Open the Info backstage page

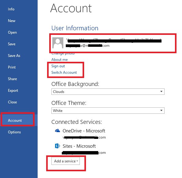coord(11,9)
